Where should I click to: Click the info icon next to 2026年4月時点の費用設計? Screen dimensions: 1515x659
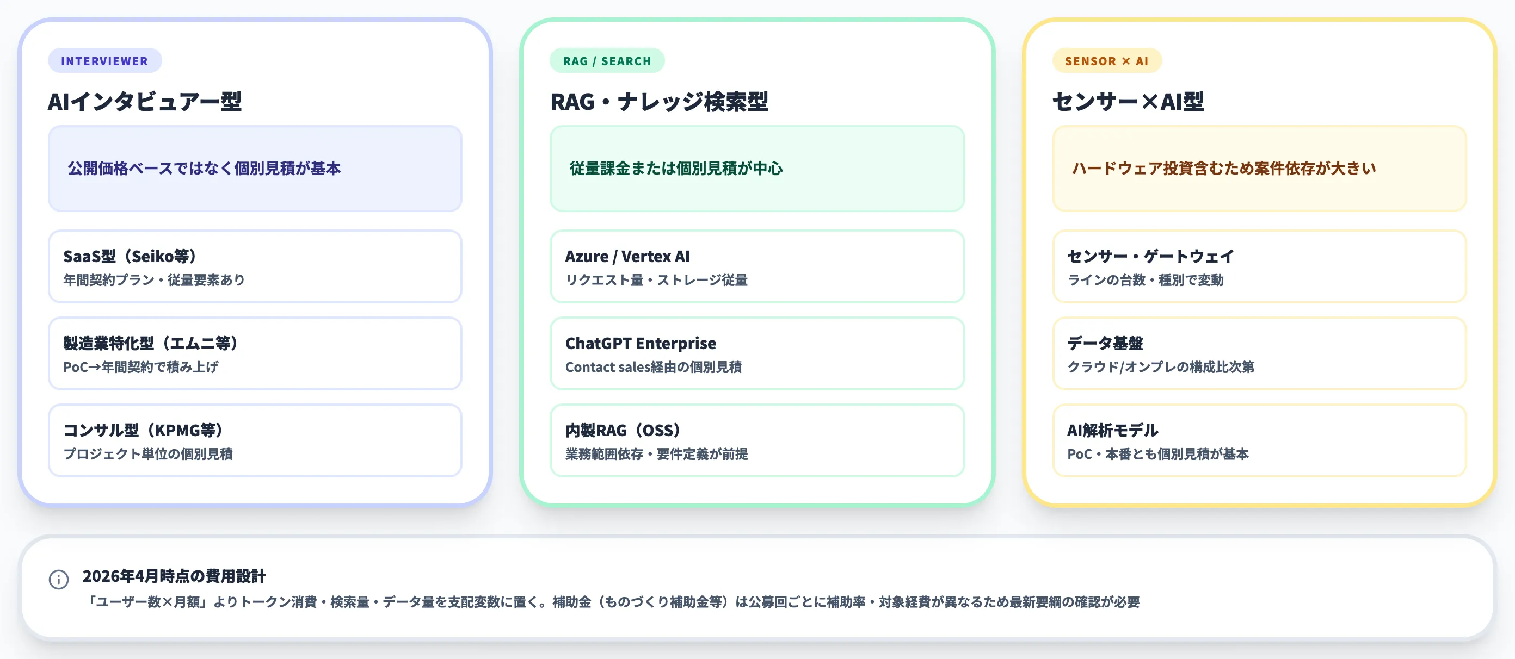(58, 579)
